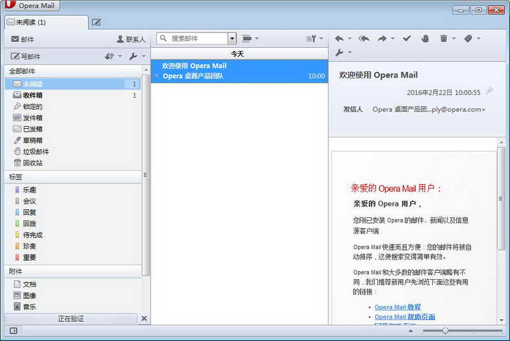This screenshot has width=510, height=341.
Task: Click the label tag icon
Action: click(x=468, y=38)
